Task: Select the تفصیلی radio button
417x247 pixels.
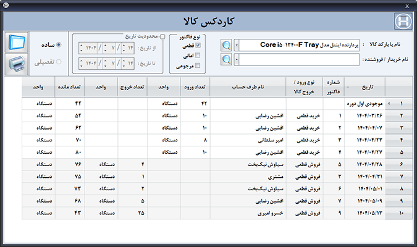Action: click(59, 62)
